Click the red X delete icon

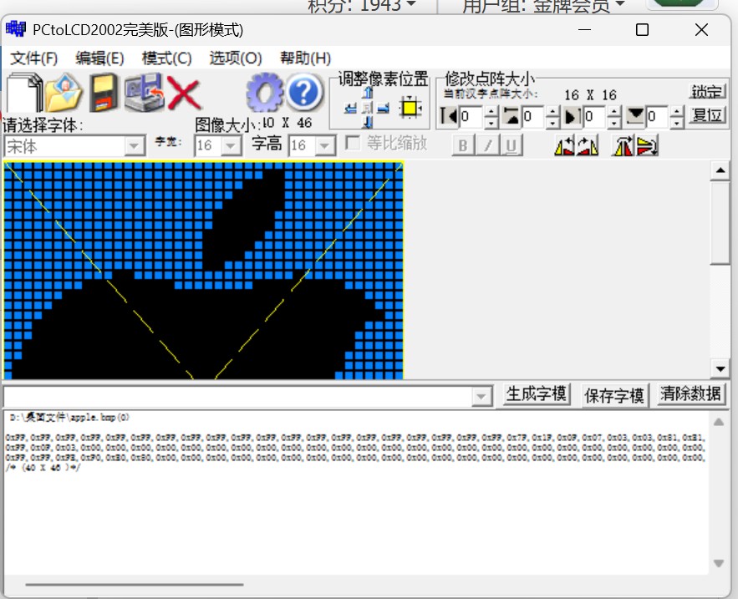[x=184, y=94]
